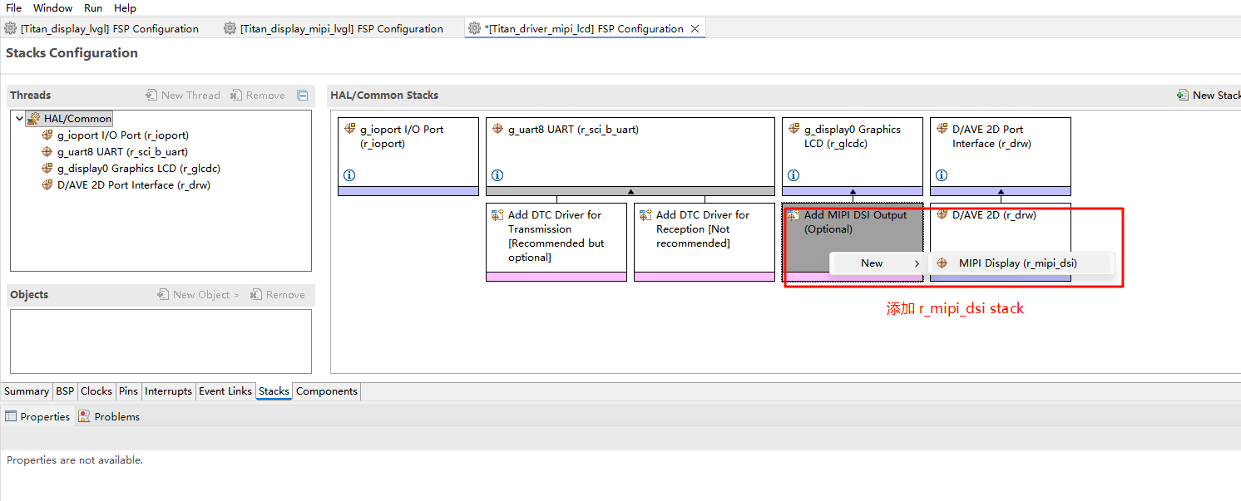Click the New Thread icon
This screenshot has width=1241, height=501.
pos(151,96)
